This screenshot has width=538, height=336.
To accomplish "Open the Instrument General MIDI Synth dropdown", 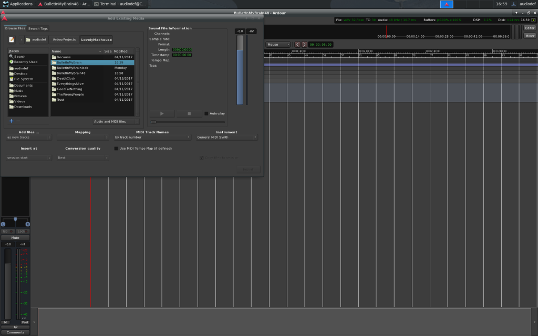I will coord(227,138).
